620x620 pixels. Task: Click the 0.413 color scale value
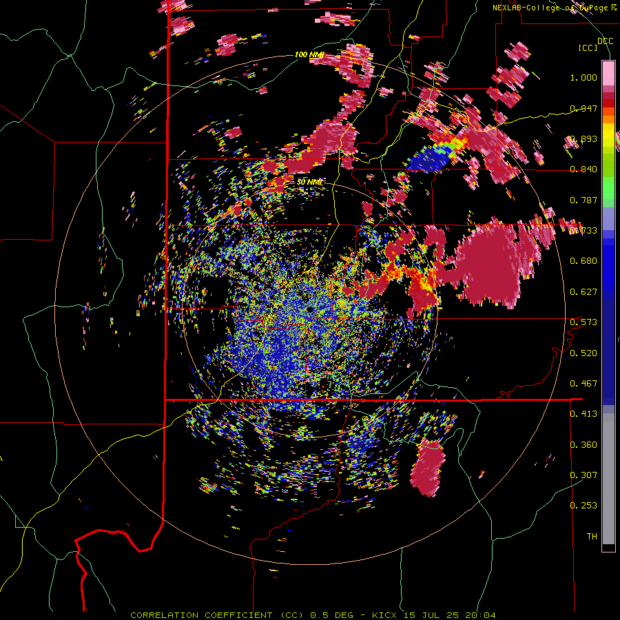(583, 414)
